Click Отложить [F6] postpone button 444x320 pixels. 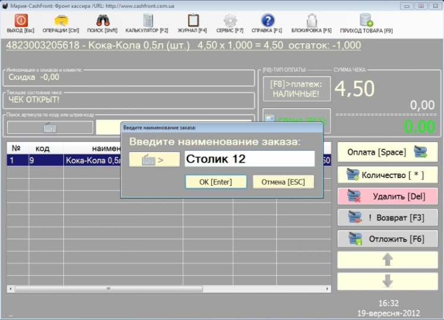coord(387,239)
